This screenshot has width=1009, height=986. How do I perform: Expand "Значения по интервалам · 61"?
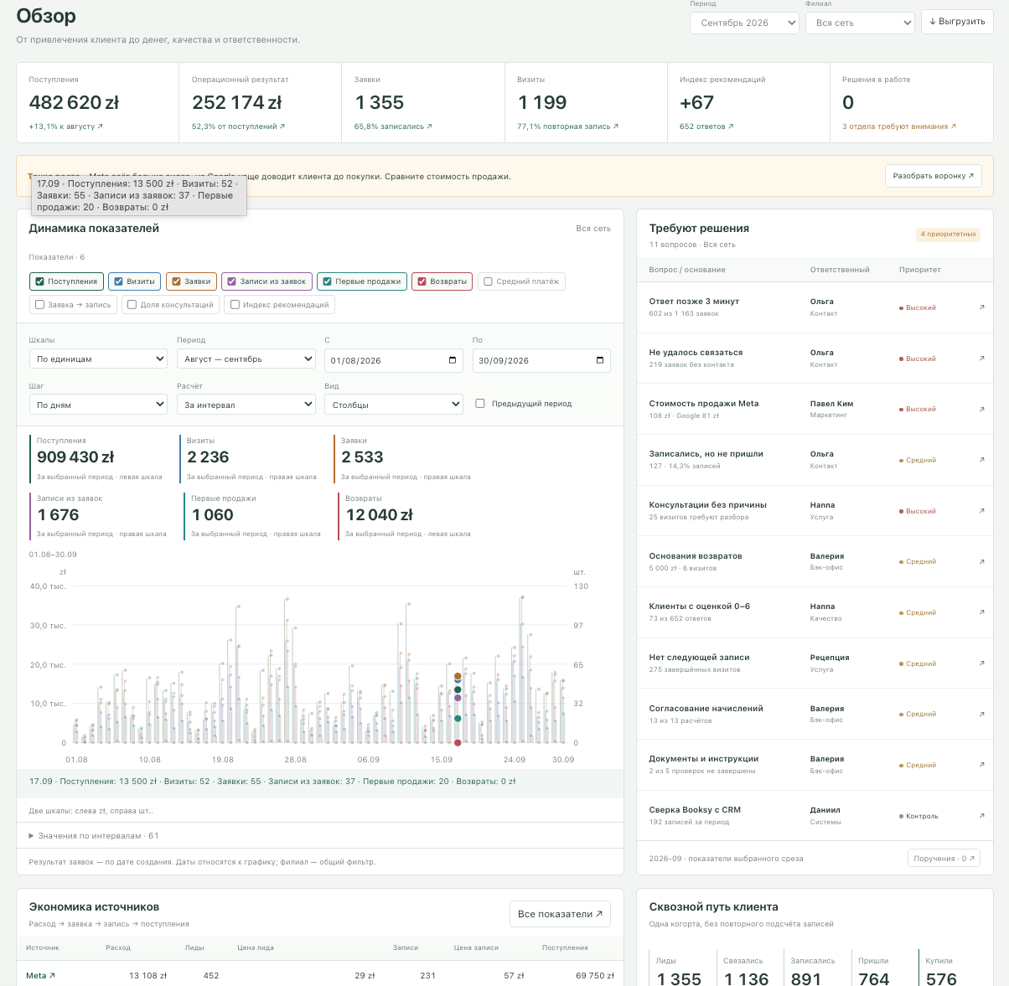click(x=94, y=836)
